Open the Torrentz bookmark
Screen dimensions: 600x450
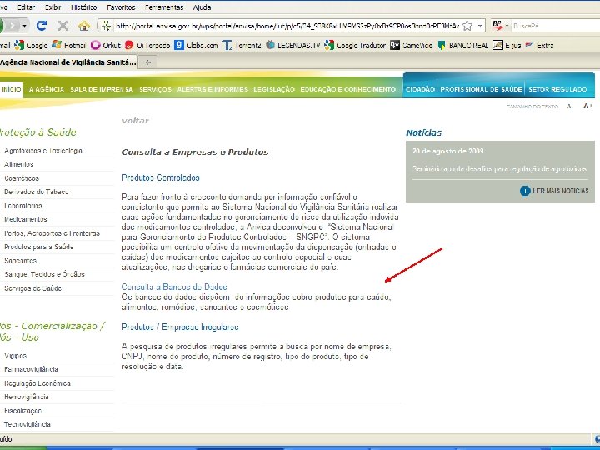(242, 46)
